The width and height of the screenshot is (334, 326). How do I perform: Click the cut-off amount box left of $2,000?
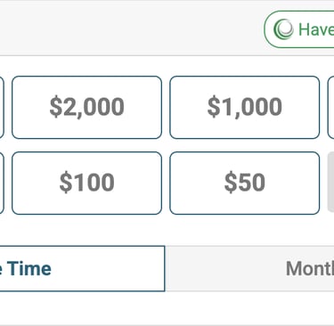[2, 107]
